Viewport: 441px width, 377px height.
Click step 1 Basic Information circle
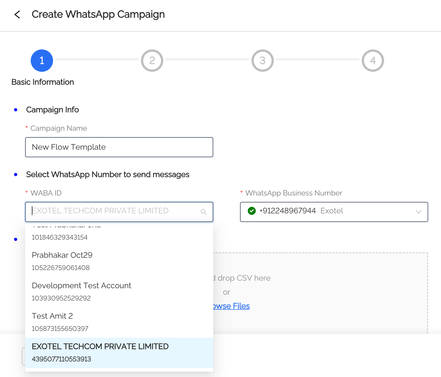42,61
